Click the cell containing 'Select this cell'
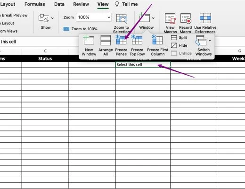The height and width of the screenshot is (189, 245). coord(143,65)
